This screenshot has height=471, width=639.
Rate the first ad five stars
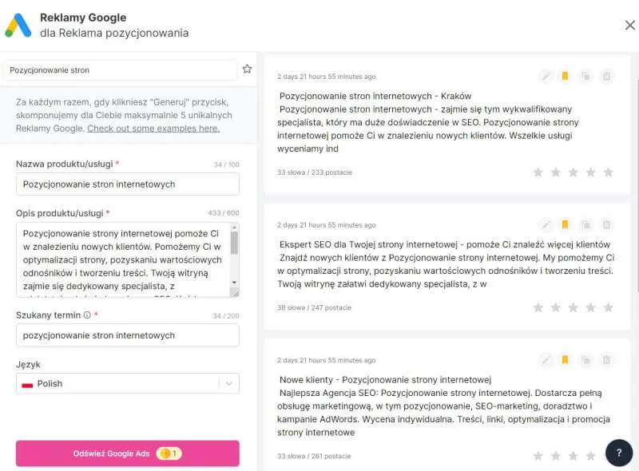point(608,172)
